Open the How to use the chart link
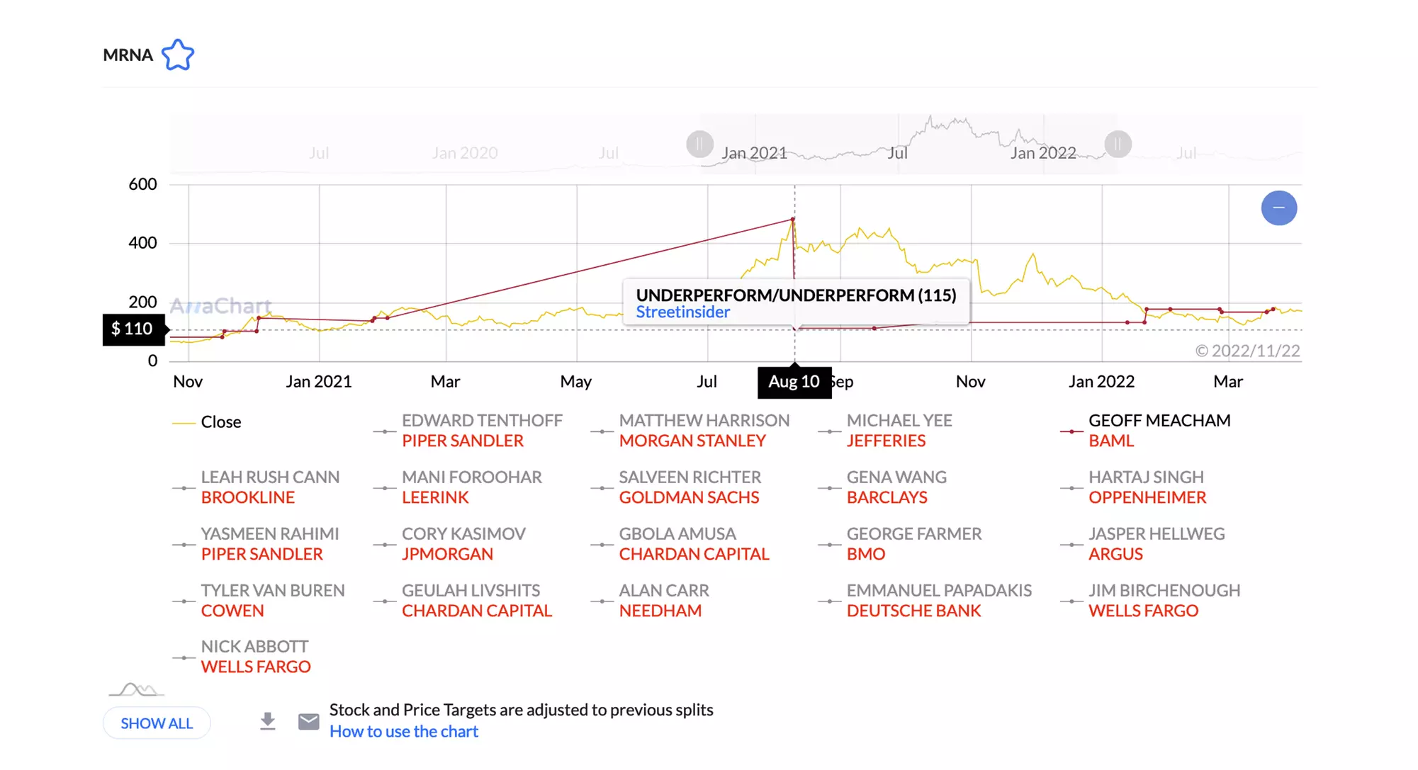This screenshot has height=770, width=1418. pos(403,731)
